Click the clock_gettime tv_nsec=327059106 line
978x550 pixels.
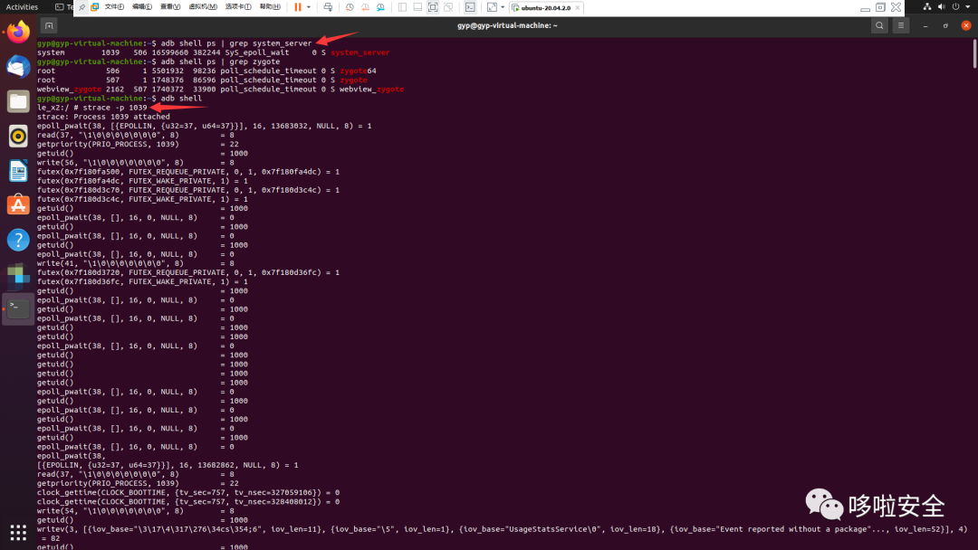pyautogui.click(x=188, y=492)
